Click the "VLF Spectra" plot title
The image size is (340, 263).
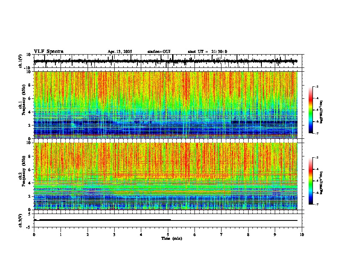tap(49, 52)
